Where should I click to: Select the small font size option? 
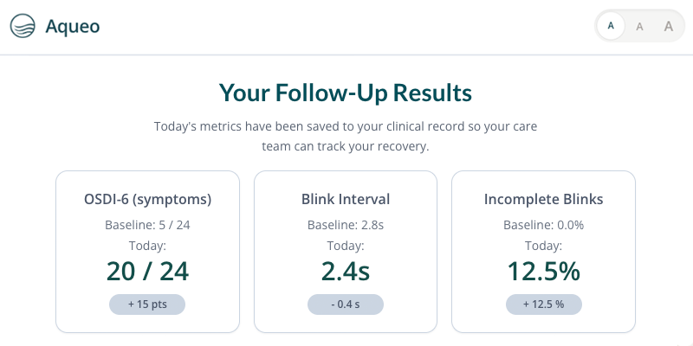612,26
